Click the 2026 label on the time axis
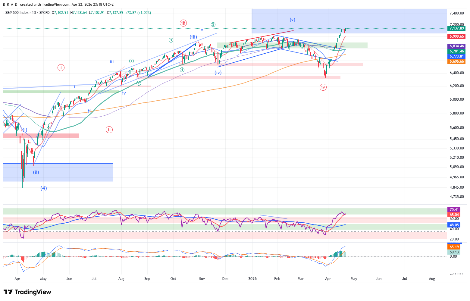The image size is (470, 301). coord(252,279)
